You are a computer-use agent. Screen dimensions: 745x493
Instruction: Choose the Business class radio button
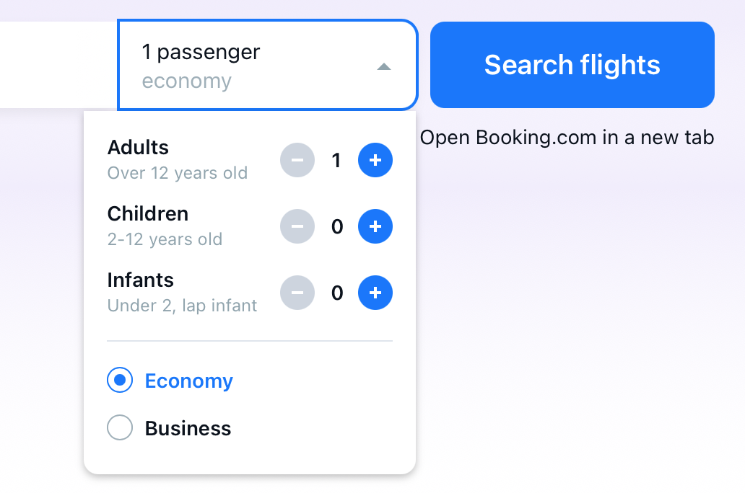point(120,427)
